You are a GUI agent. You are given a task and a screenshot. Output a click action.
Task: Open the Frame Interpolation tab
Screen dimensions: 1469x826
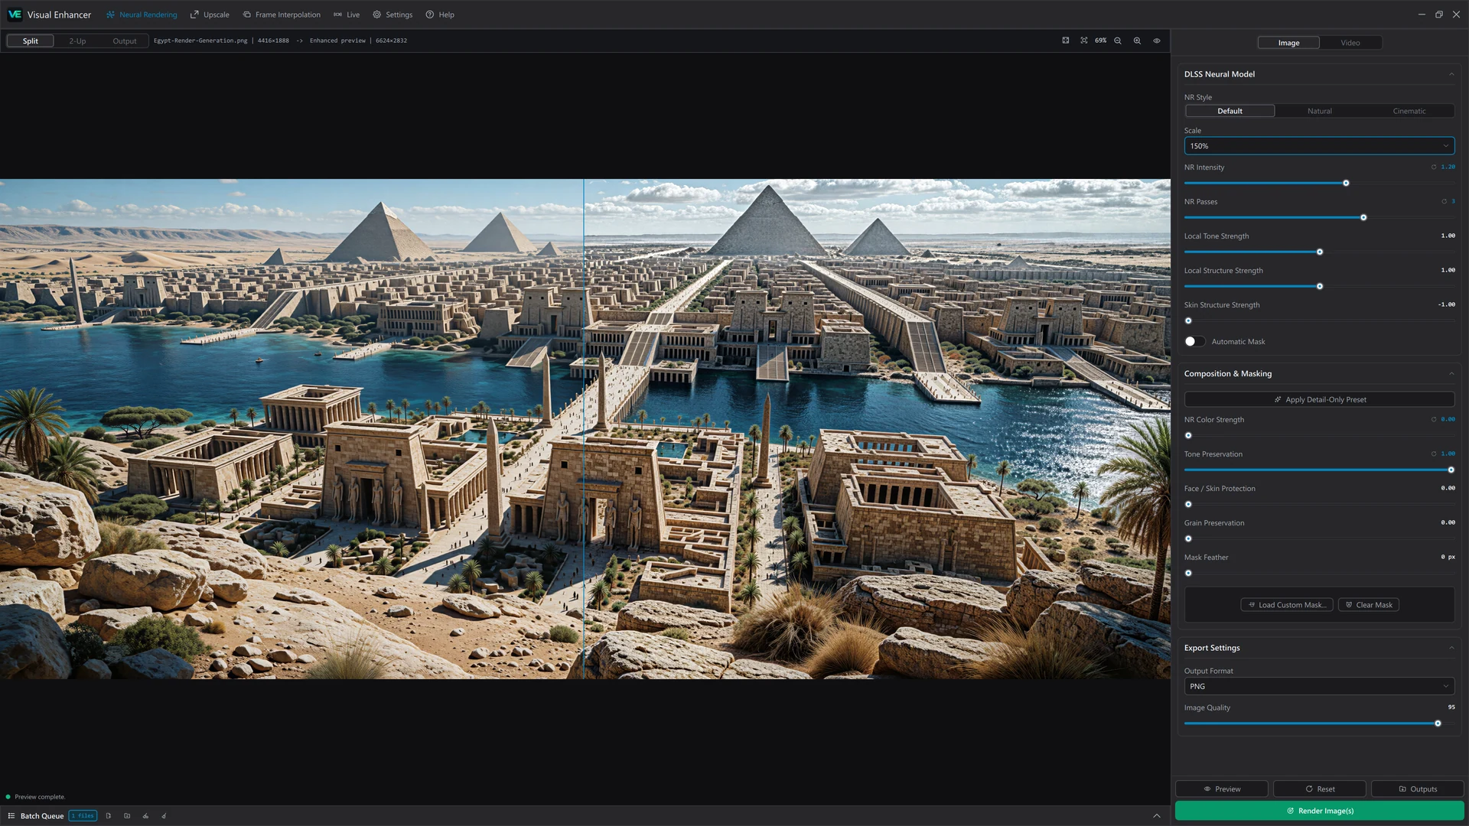282,15
